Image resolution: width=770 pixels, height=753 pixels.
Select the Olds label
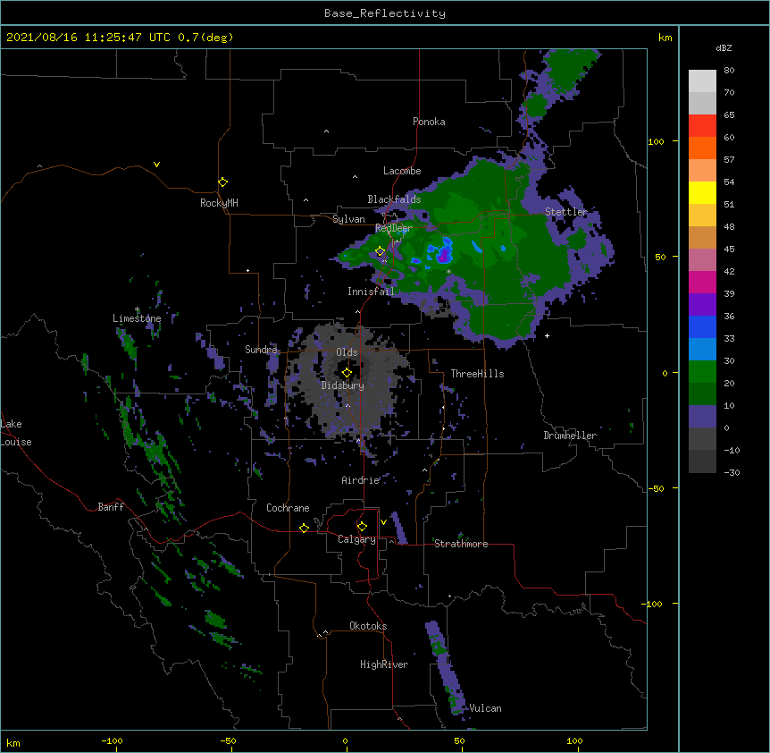point(347,352)
